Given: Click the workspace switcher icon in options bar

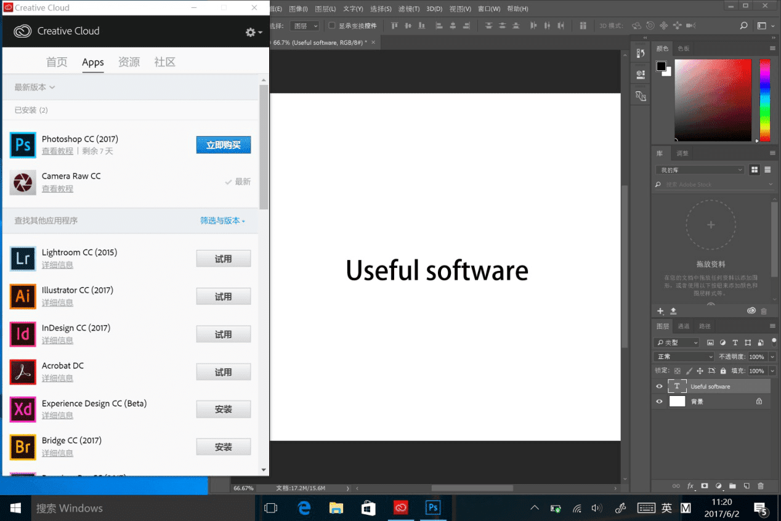Looking at the screenshot, I should [x=763, y=26].
